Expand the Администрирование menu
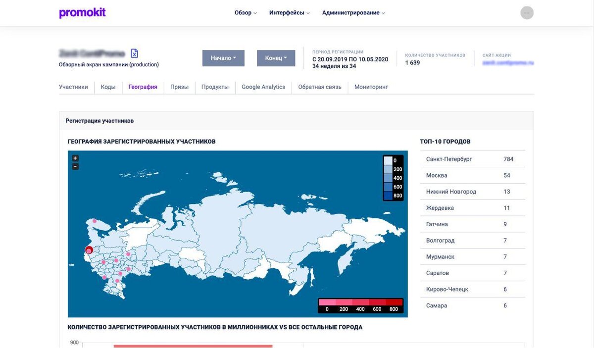This screenshot has height=348, width=594. [353, 13]
